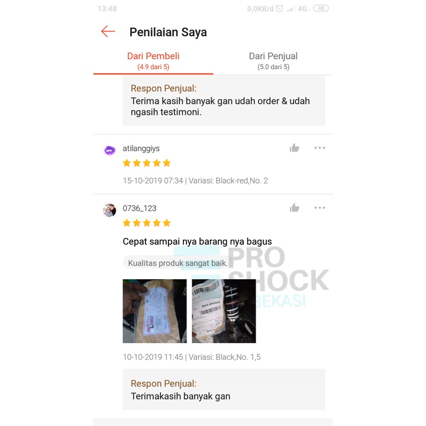Open atilanggiys profile avatar

pyautogui.click(x=110, y=150)
